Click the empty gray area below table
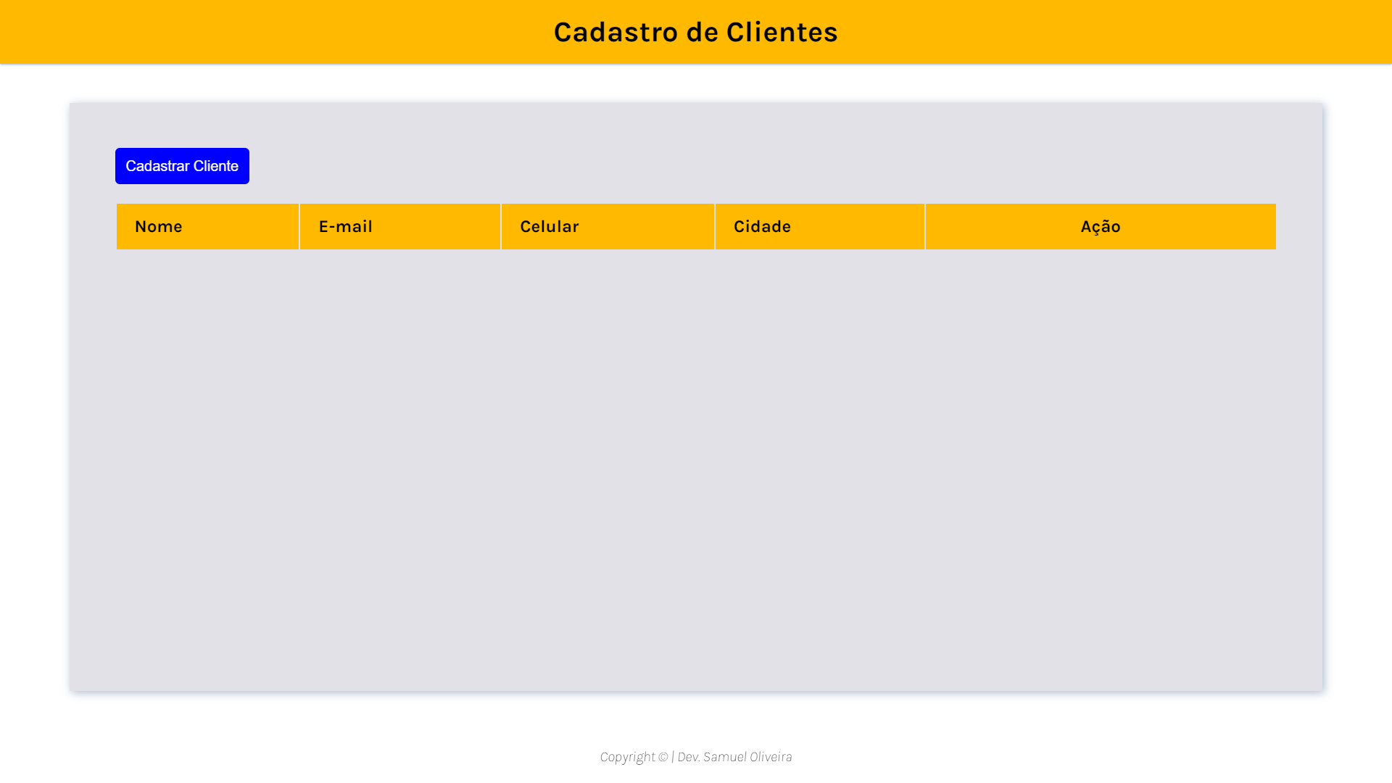Image resolution: width=1392 pixels, height=783 pixels. pos(696,464)
